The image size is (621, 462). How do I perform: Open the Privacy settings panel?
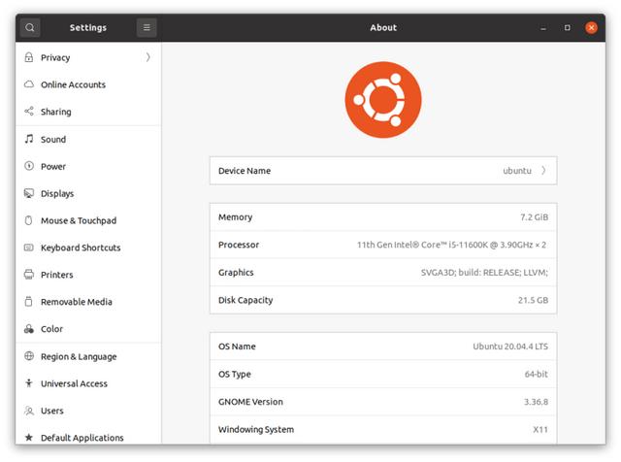click(88, 57)
